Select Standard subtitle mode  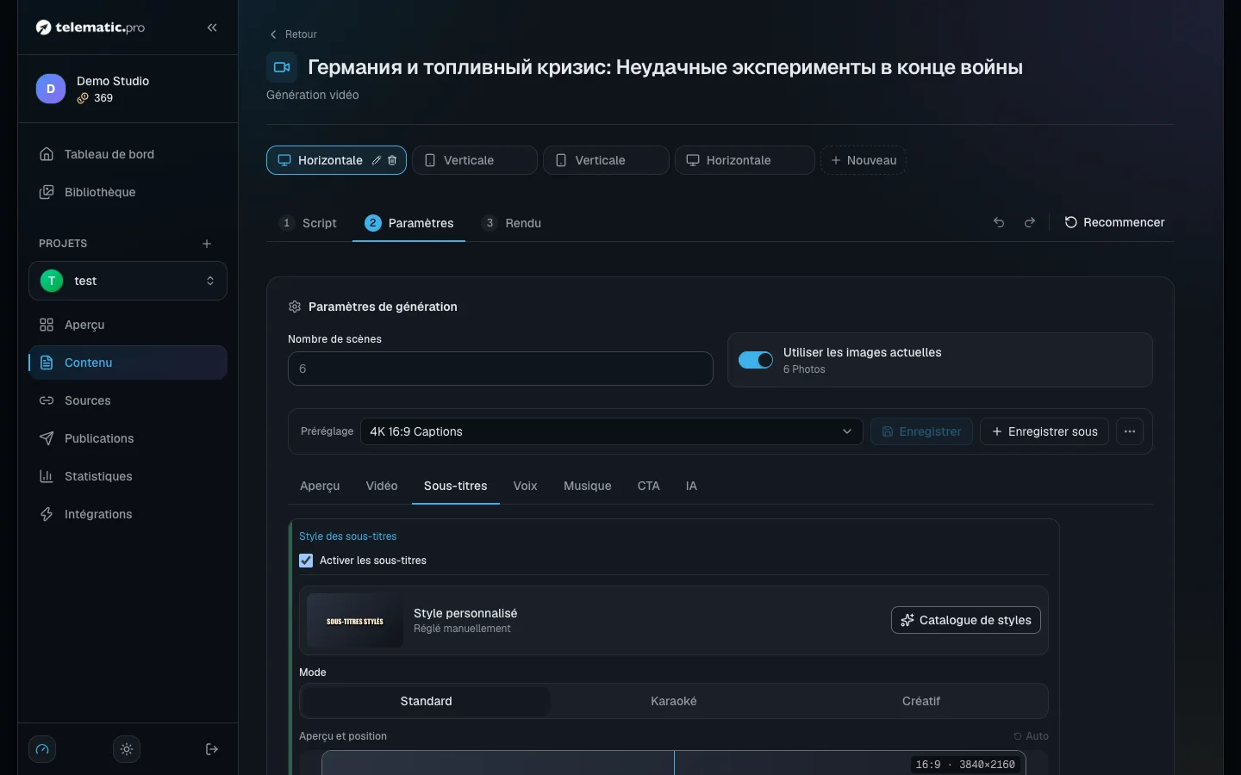tap(426, 701)
